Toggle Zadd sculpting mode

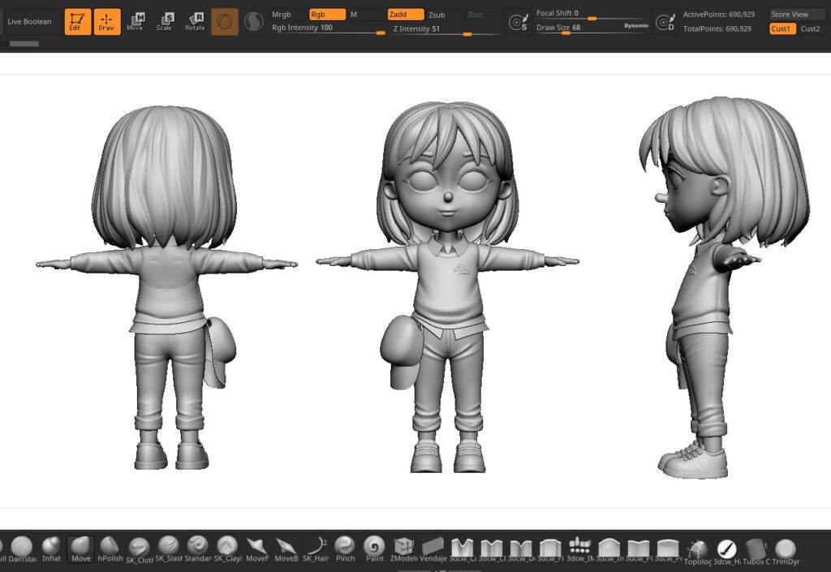pyautogui.click(x=405, y=15)
